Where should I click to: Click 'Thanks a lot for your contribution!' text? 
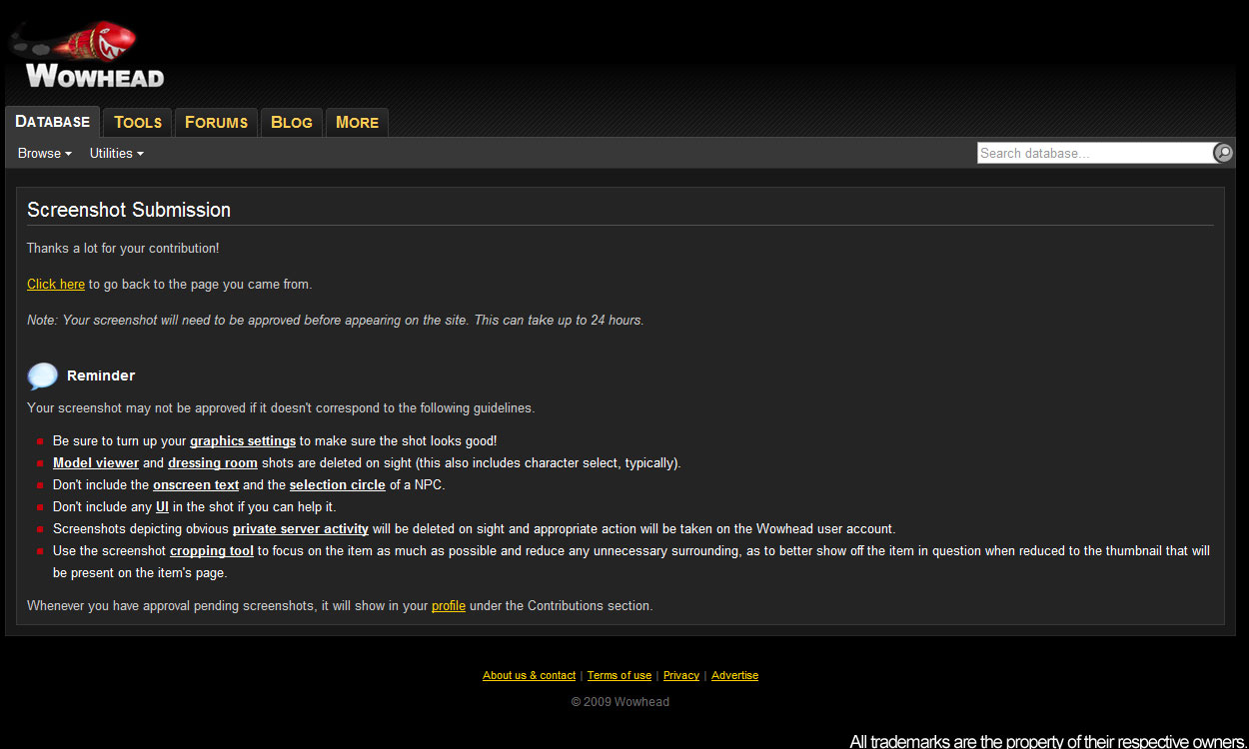click(x=123, y=248)
